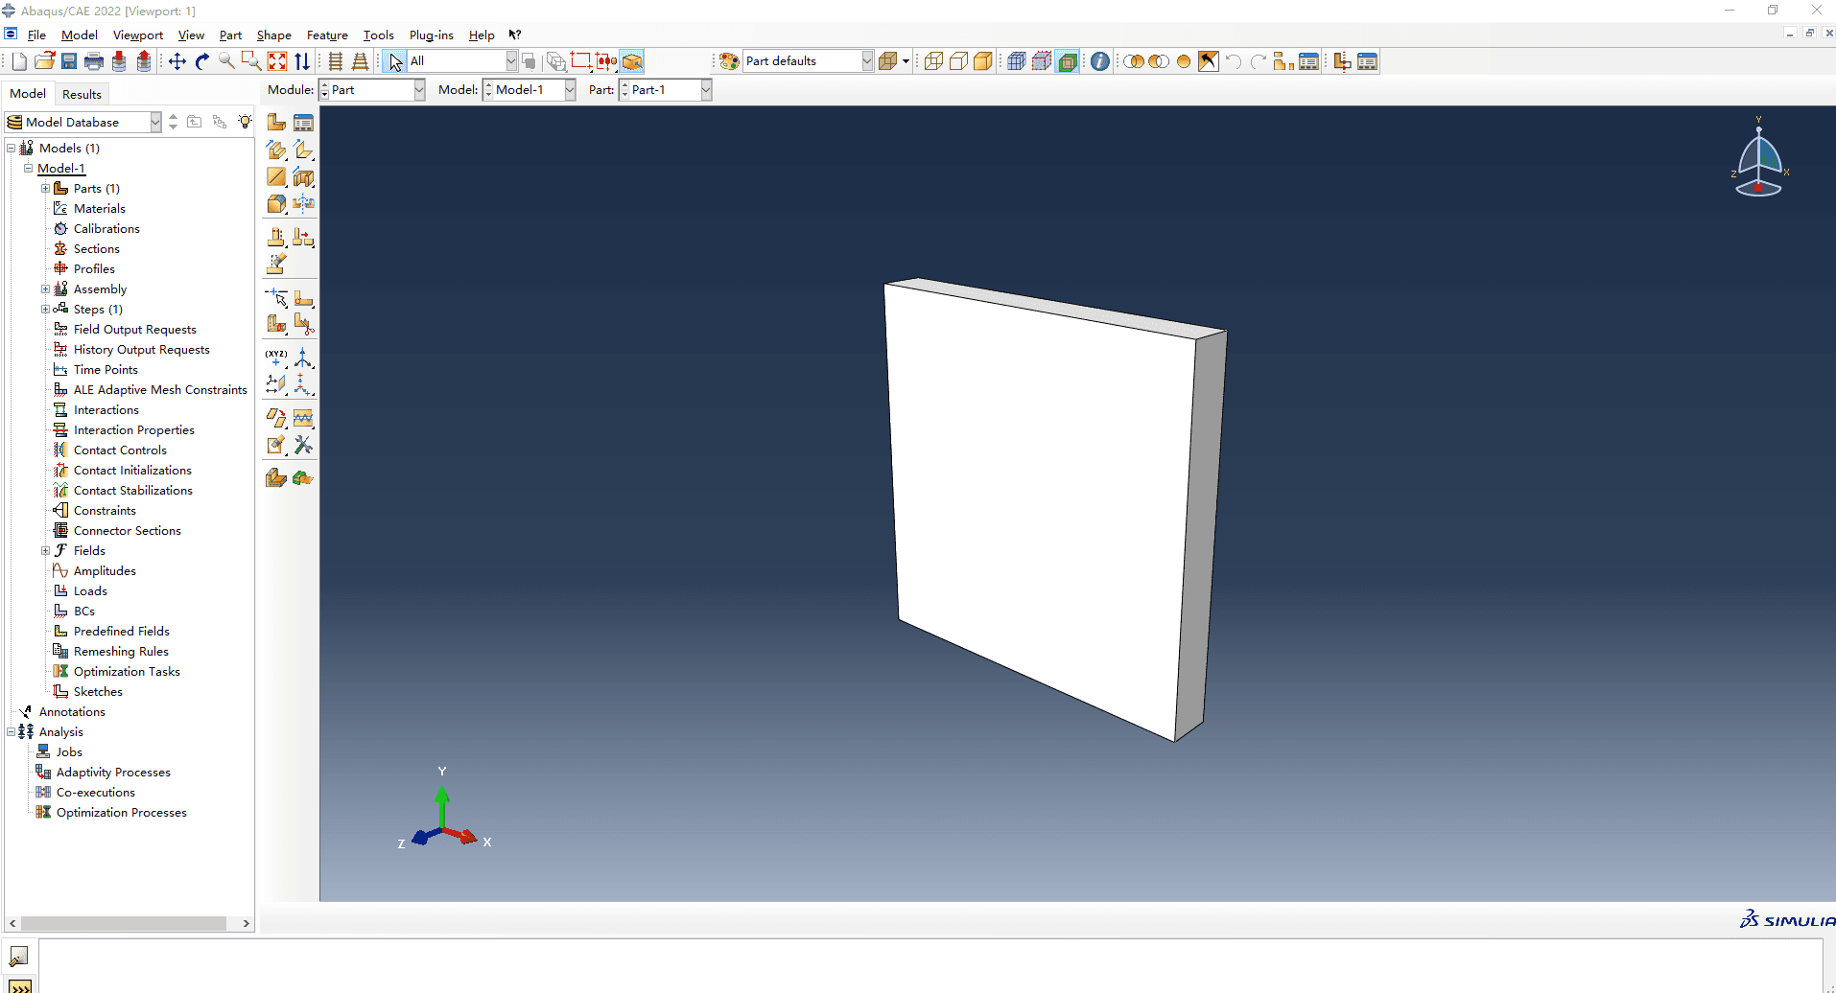1836x993 pixels.
Task: Select BCs in the model tree
Action: [x=84, y=611]
